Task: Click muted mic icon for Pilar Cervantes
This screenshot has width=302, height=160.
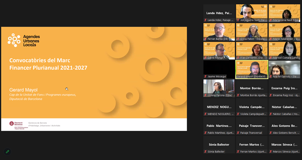Action: click(238, 58)
